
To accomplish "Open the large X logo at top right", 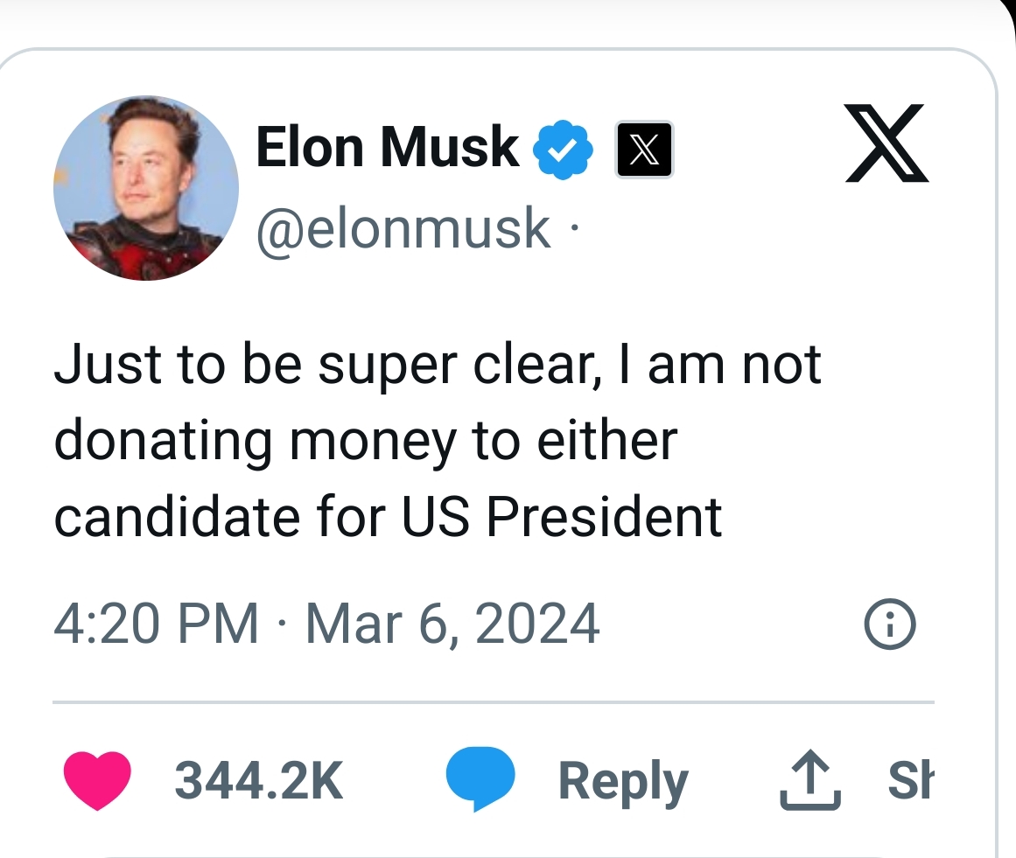I will coord(886,143).
